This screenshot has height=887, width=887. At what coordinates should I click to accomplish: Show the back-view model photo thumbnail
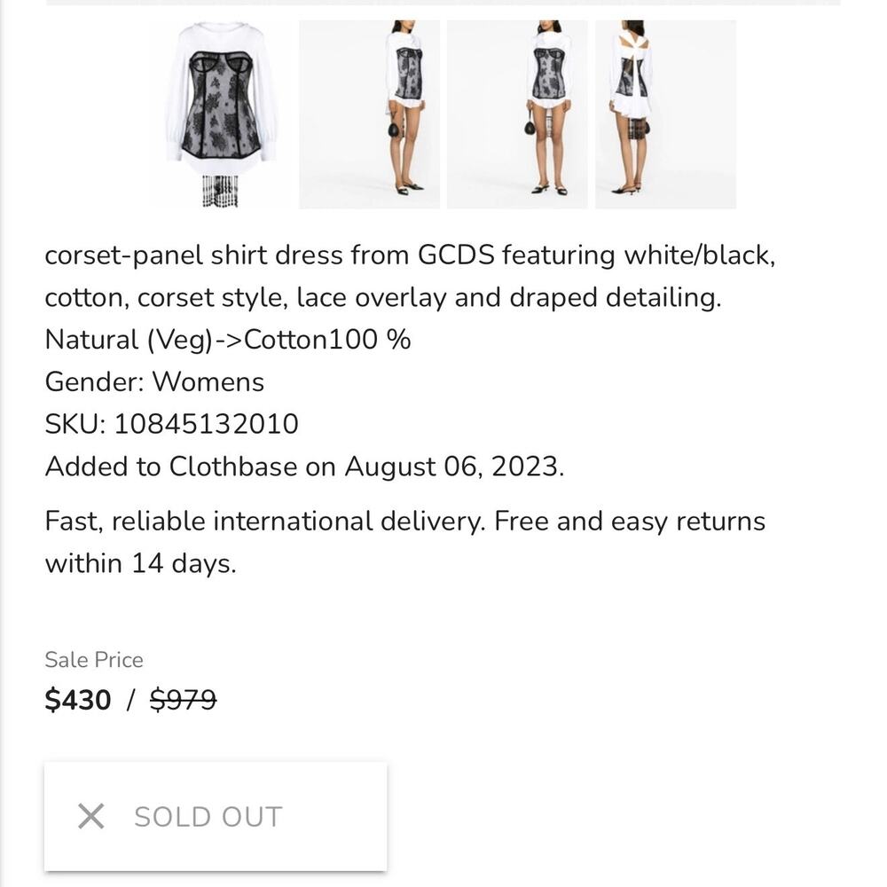tap(665, 114)
